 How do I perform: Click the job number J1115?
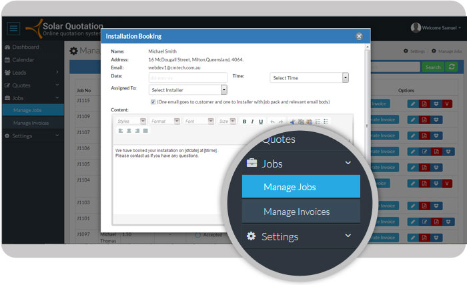click(83, 101)
